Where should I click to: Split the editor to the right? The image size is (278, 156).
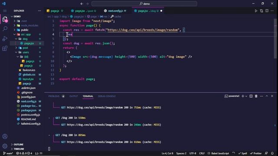coord(267,11)
